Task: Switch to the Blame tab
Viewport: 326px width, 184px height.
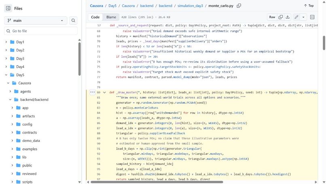Action: coord(111,17)
